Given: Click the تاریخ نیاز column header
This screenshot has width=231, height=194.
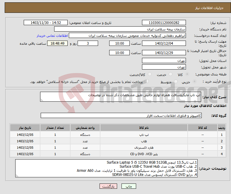Looking at the screenshot, I should point(25,128).
